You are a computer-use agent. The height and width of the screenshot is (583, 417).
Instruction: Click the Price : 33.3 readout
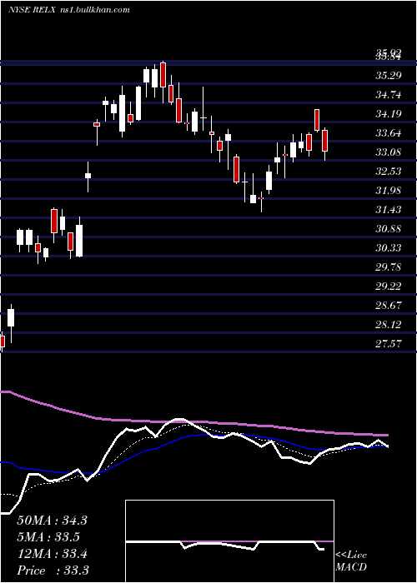point(53,571)
